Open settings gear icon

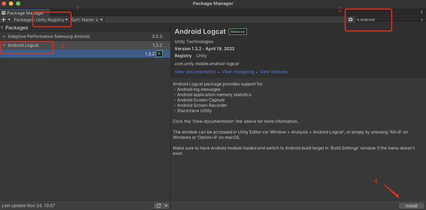(351, 20)
